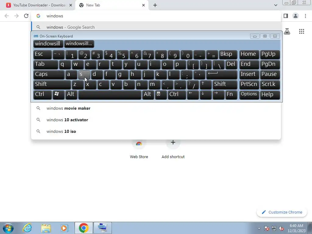312x234 pixels.
Task: Tap the space bar on On-Screen Keyboard
Action: pyautogui.click(x=110, y=95)
